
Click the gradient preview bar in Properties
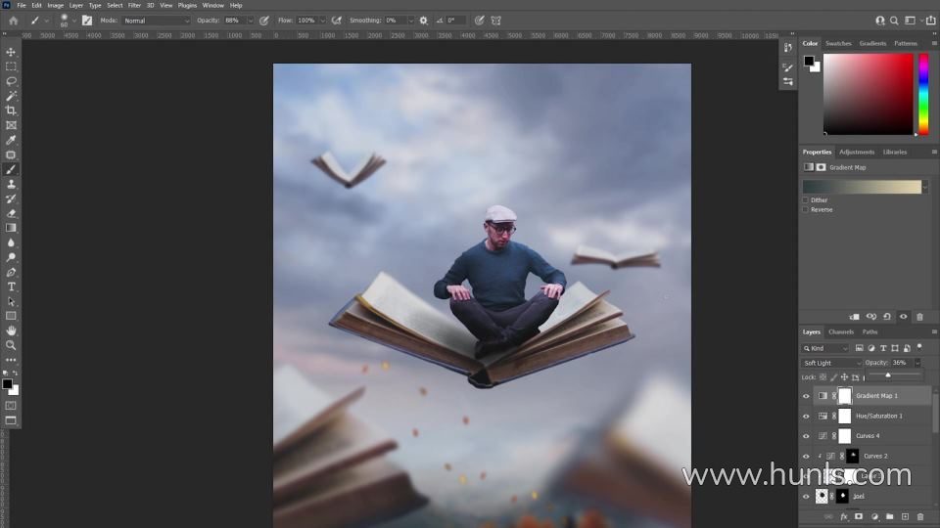pyautogui.click(x=862, y=187)
